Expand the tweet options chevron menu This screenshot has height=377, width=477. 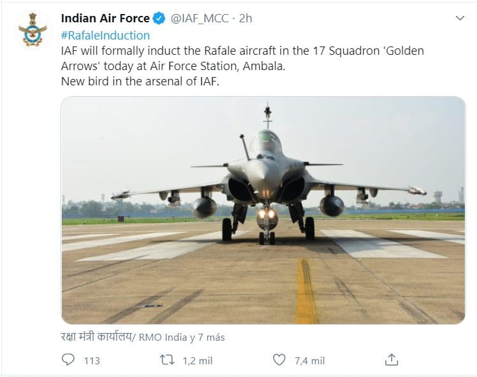tap(460, 18)
